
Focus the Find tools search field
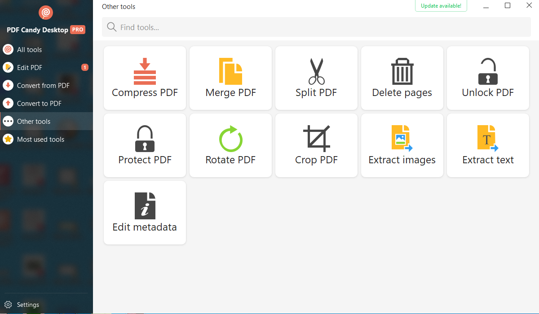click(316, 27)
